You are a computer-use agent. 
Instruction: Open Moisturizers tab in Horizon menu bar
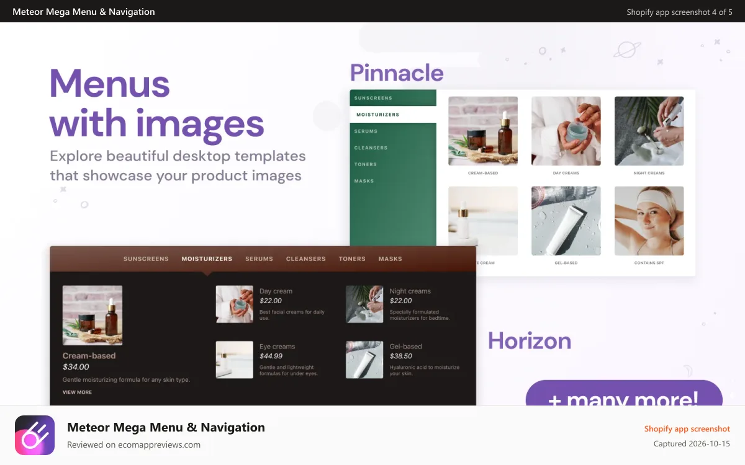click(x=207, y=259)
